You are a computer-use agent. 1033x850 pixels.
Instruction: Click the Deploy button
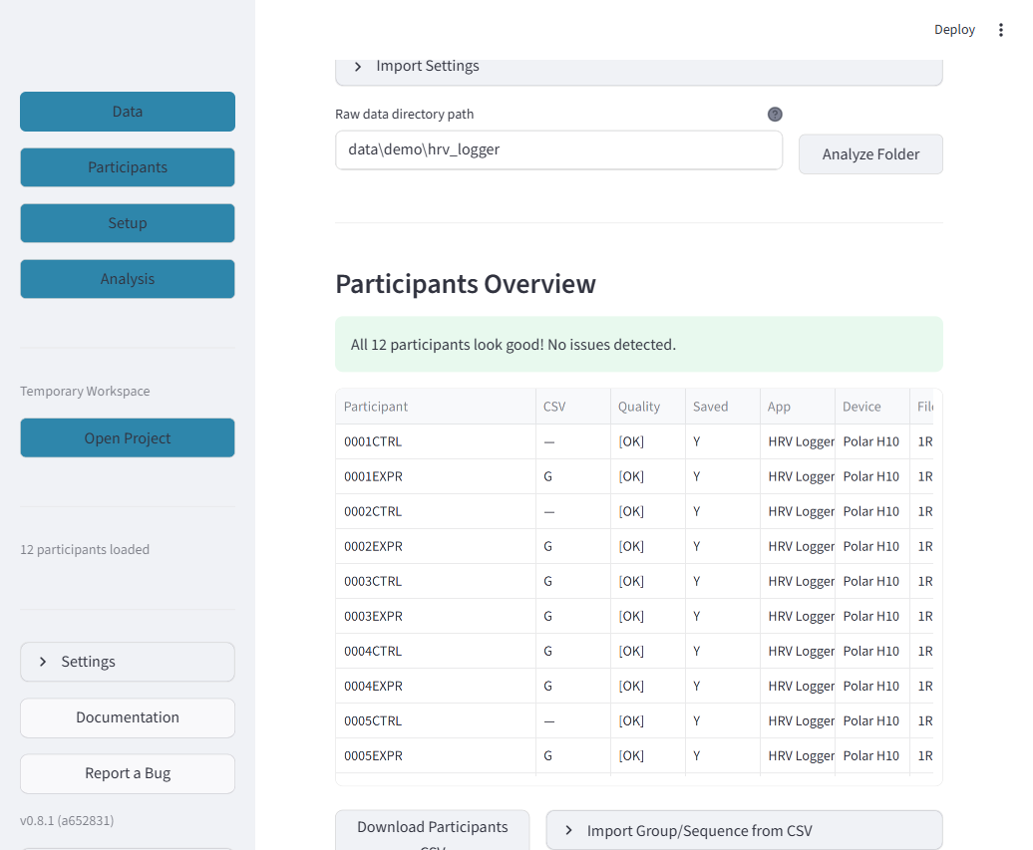click(x=954, y=30)
